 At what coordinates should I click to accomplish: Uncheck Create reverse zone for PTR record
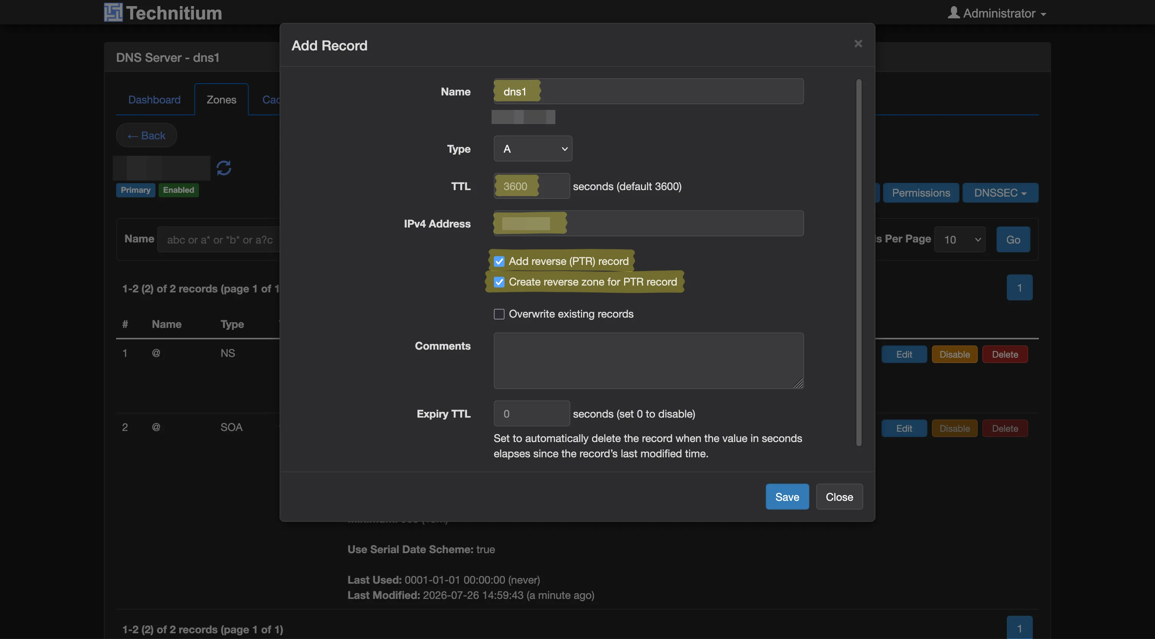pyautogui.click(x=499, y=282)
